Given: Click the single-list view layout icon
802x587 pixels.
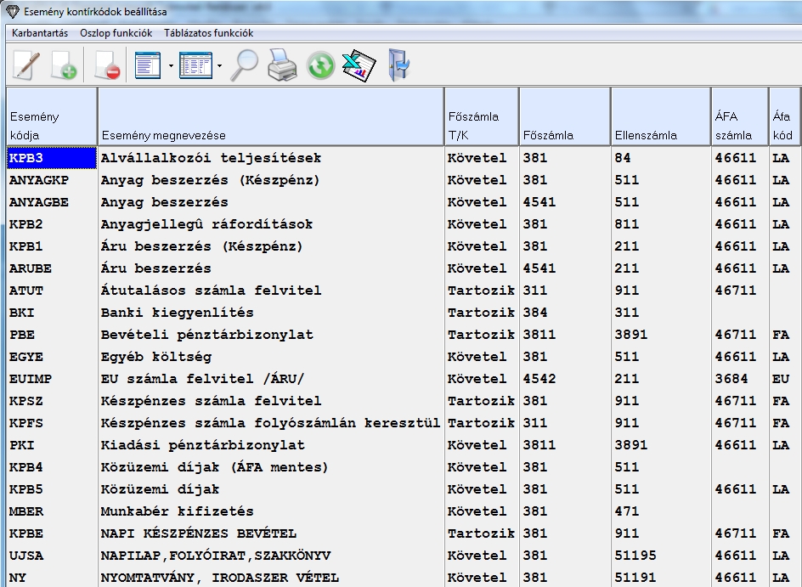Looking at the screenshot, I should (149, 65).
